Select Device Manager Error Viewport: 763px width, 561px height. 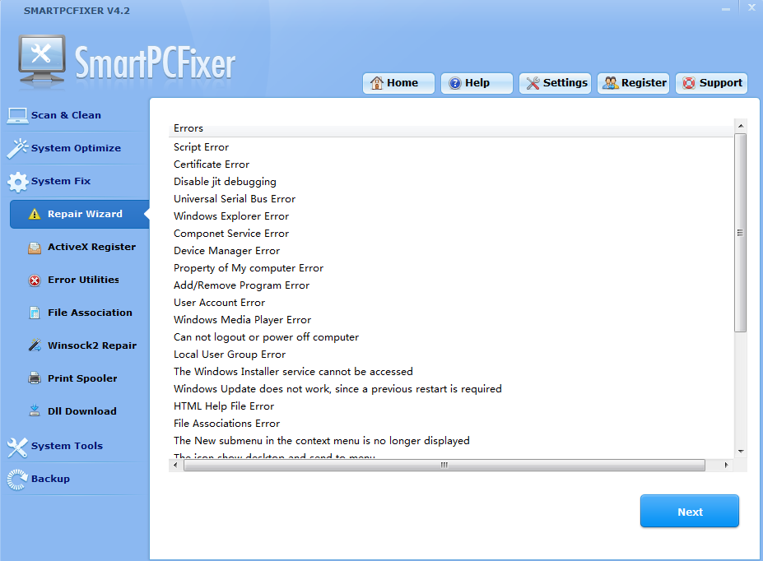tap(226, 251)
